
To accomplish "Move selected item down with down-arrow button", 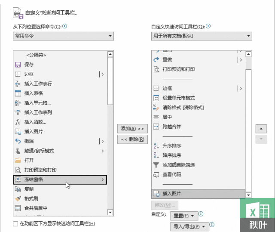I will click(x=261, y=139).
